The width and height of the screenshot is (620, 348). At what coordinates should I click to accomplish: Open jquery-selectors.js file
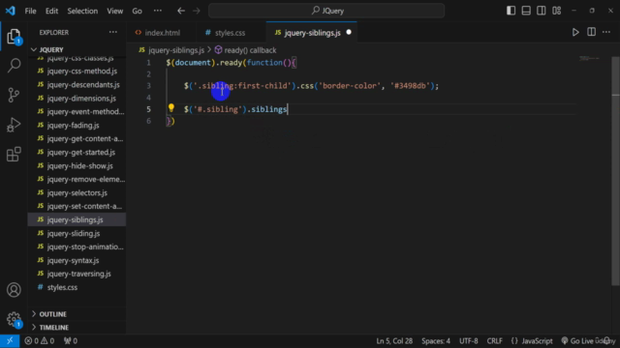[x=77, y=193]
